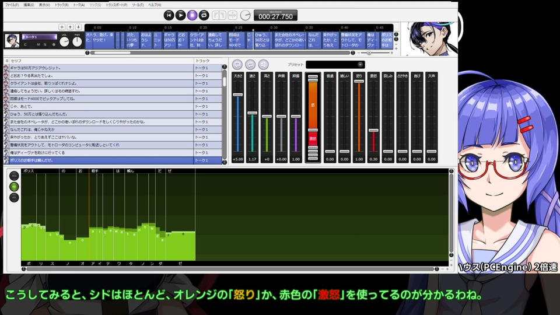
Task: Select line 'どおお?やる気出たでしょ。'
Action: point(113,76)
